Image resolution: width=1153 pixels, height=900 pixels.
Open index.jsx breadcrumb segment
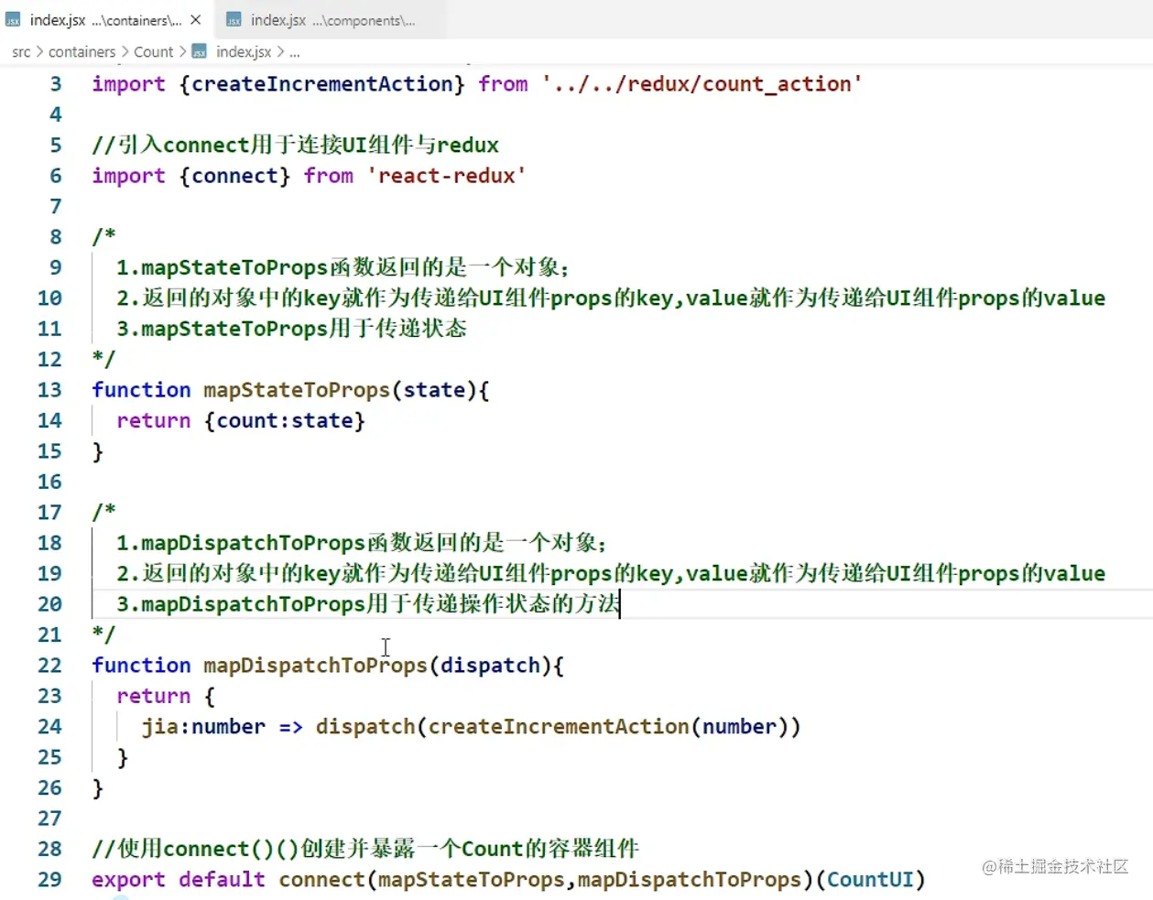[x=244, y=52]
